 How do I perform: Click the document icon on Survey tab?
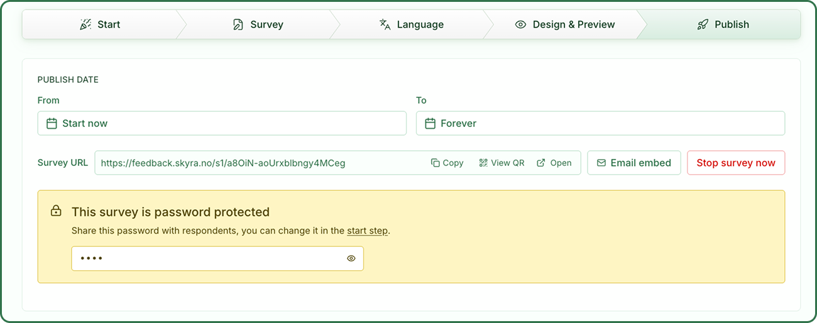coord(238,25)
